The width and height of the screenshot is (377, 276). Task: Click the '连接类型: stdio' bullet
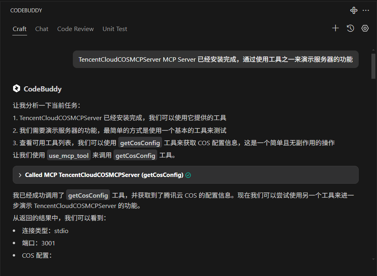pyautogui.click(x=45, y=231)
